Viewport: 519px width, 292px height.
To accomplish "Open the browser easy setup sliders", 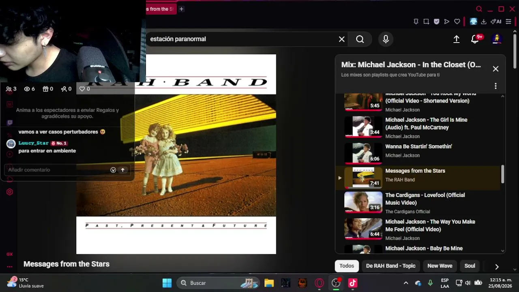I will (x=508, y=21).
